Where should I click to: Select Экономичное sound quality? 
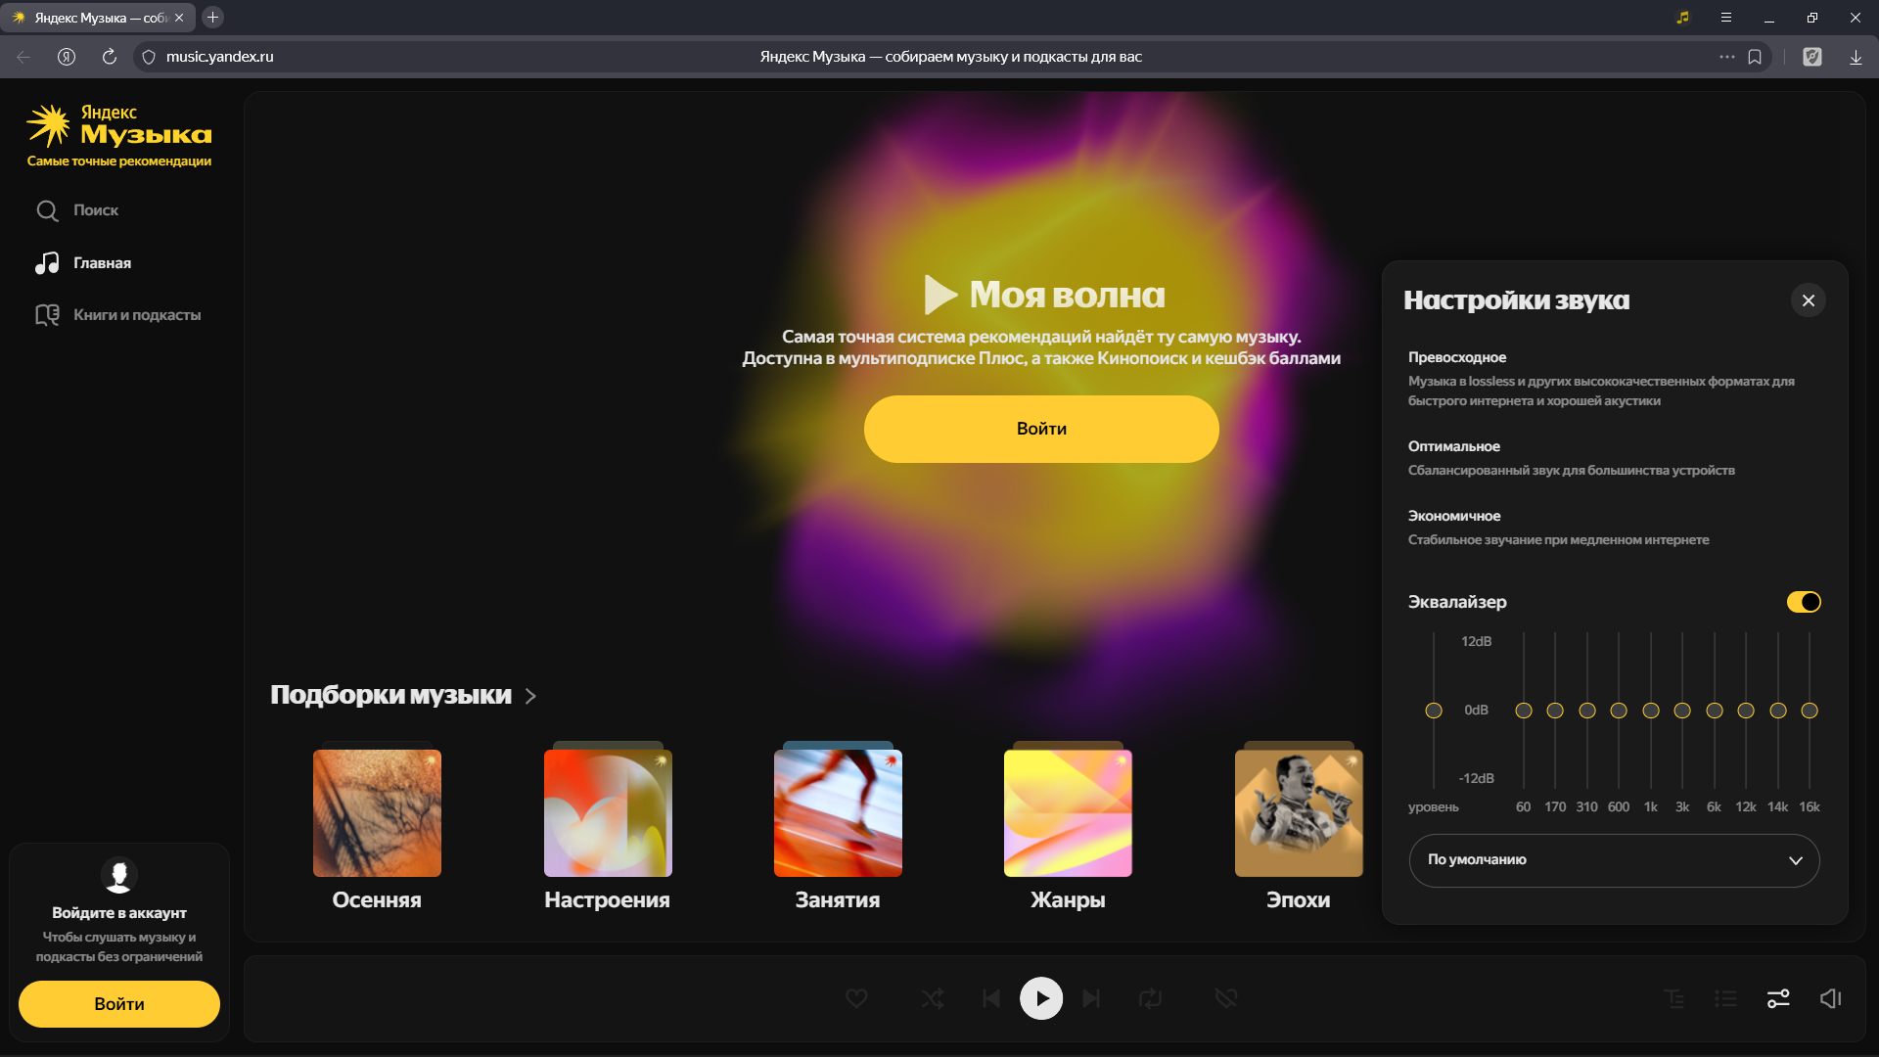tap(1613, 528)
